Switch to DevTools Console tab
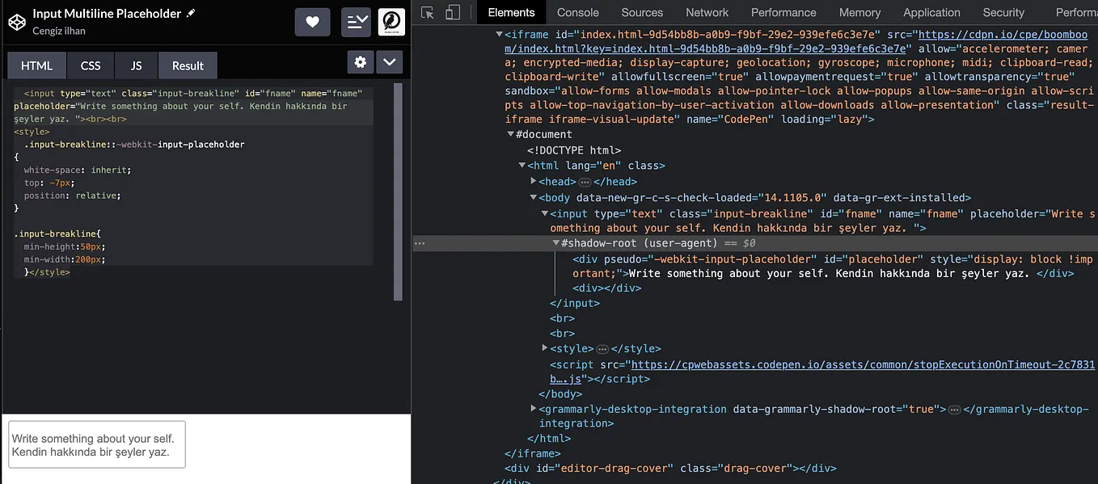Screen dimensions: 1098x484 coord(578,12)
